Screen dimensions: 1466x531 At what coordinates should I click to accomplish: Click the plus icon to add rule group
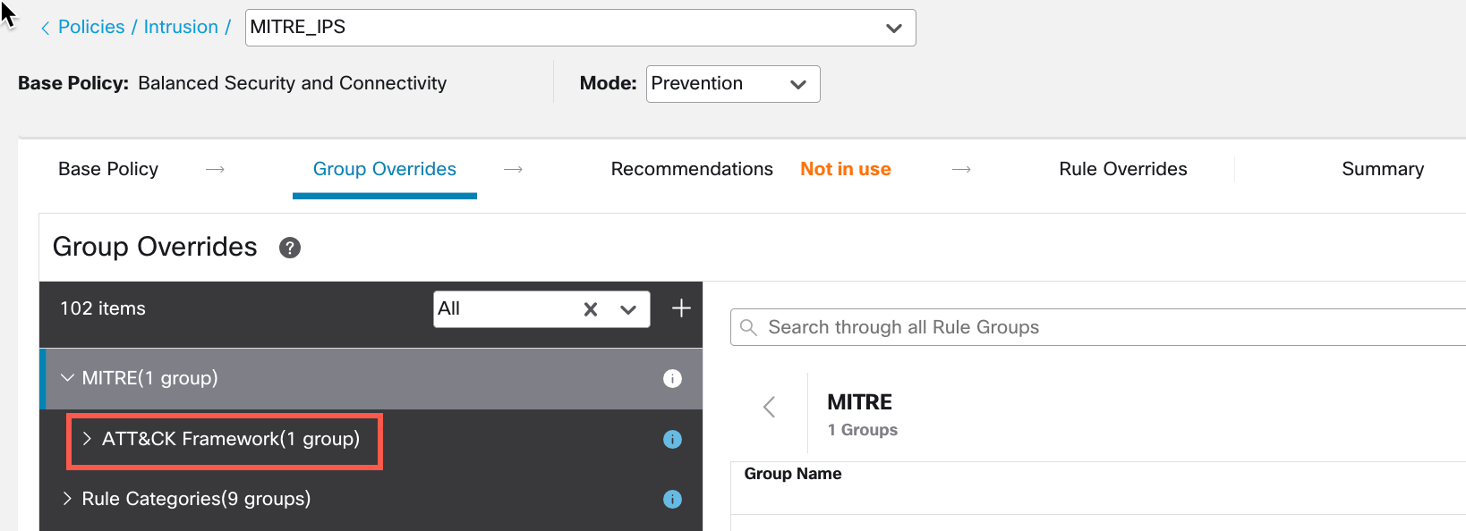click(x=681, y=308)
